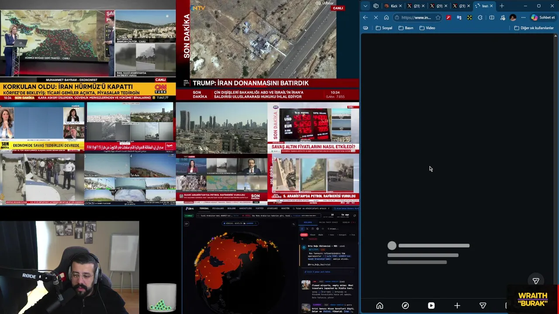Stop loading the page
The width and height of the screenshot is (559, 314).
tap(376, 17)
